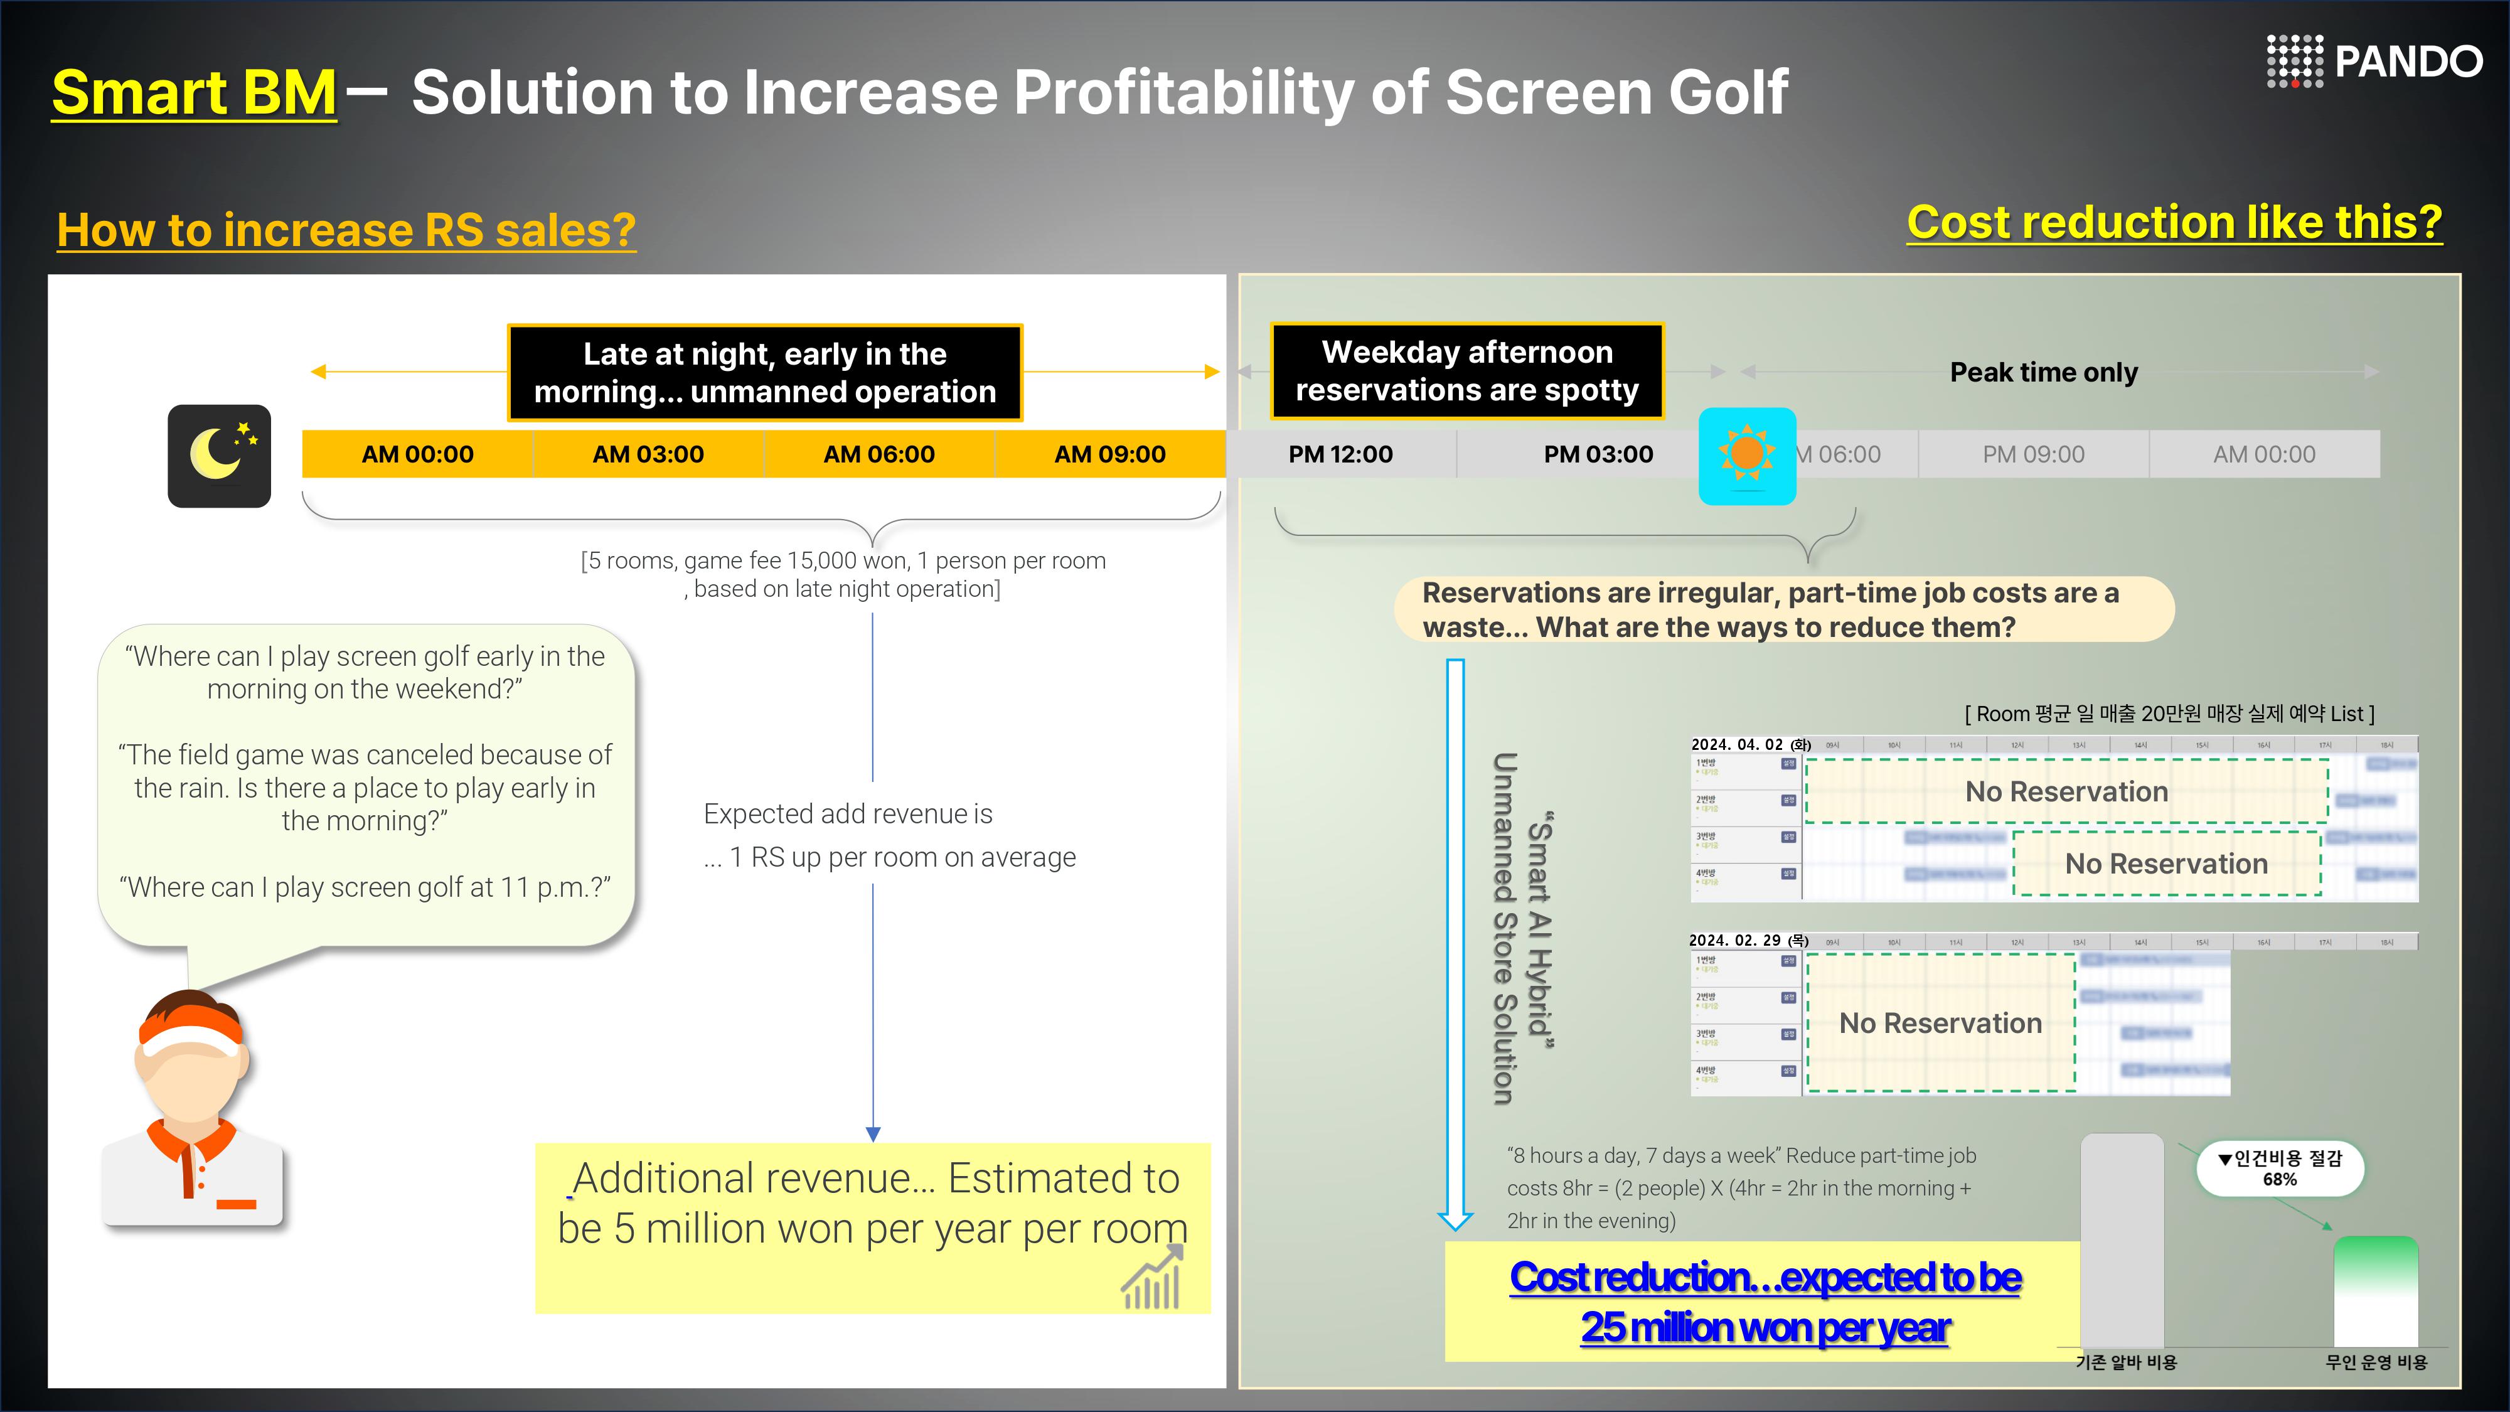The image size is (2510, 1412).
Task: Click the '5 rooms, game fee 15,000 won' note
Action: (x=844, y=575)
